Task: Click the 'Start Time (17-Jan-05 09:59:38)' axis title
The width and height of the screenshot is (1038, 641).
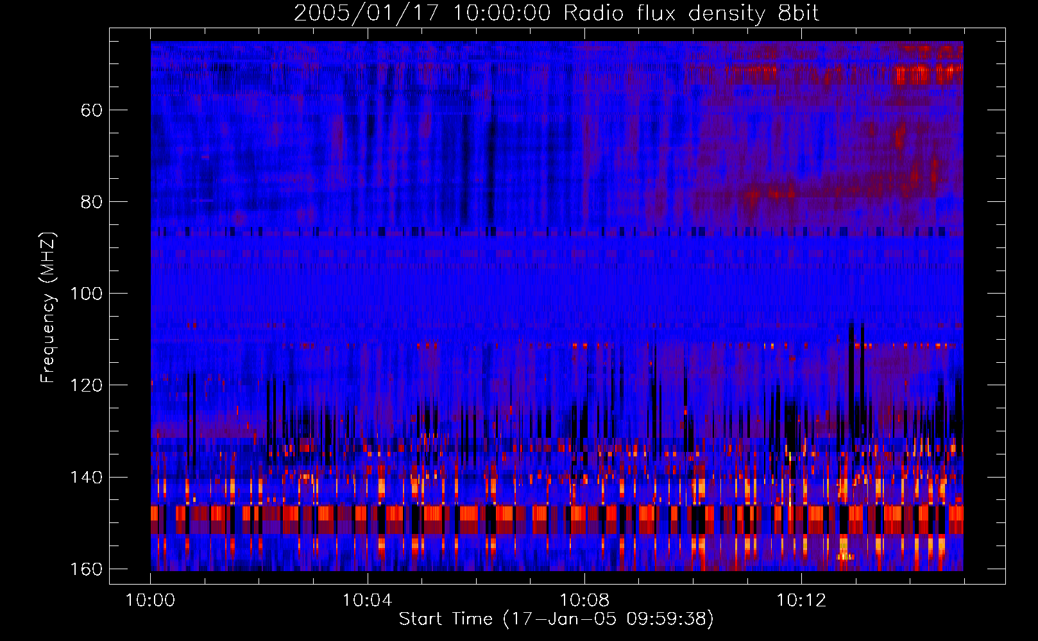Action: coord(556,619)
